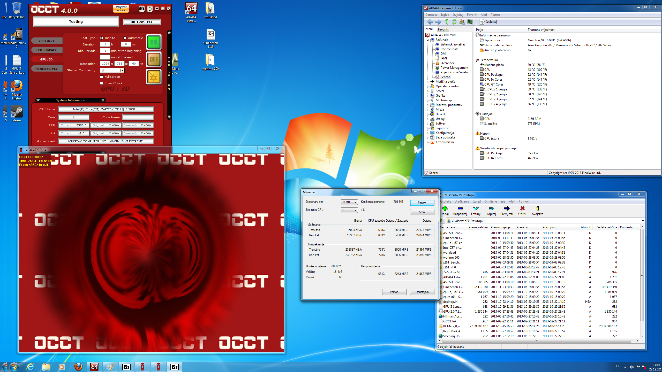Open AIDA64 Pomoć menu
The height and width of the screenshot is (372, 662).
coord(495,15)
